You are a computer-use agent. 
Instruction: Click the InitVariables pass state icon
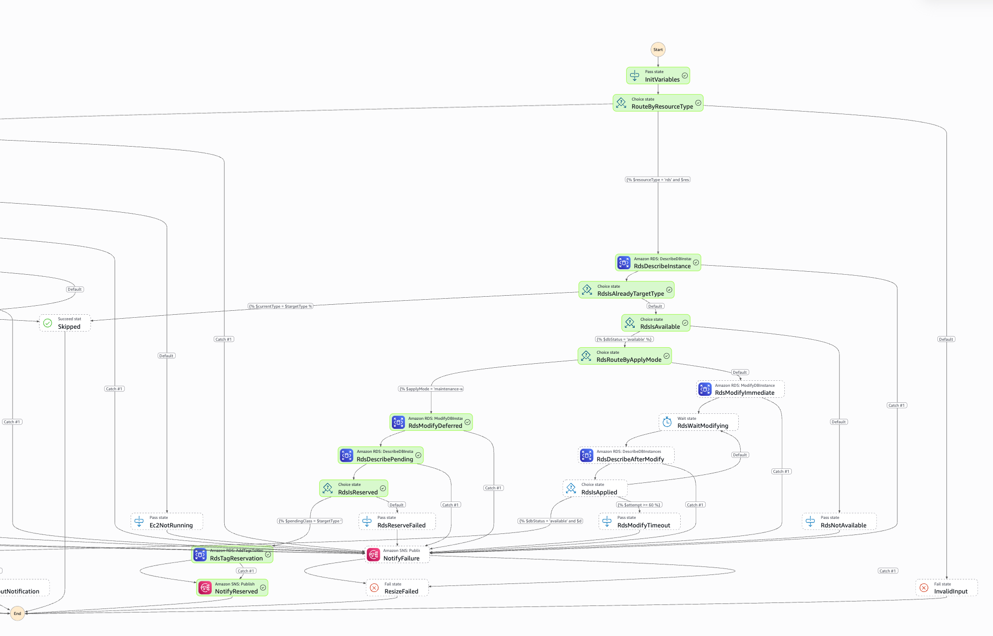click(x=635, y=76)
